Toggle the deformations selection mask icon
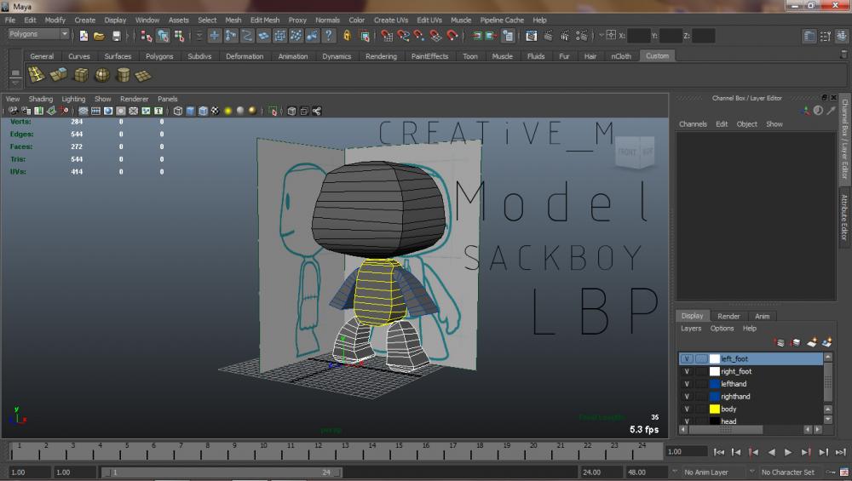Screen dimensions: 852x481 [279, 36]
